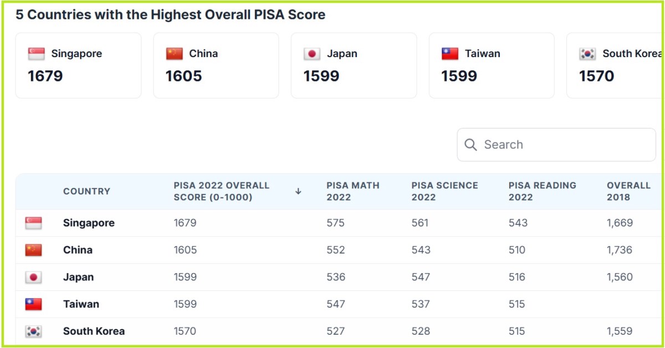Click the Taiwan flag in table row
This screenshot has width=665, height=348.
(x=33, y=304)
